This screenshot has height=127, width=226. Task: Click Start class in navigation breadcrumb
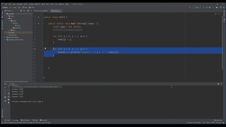point(25,7)
